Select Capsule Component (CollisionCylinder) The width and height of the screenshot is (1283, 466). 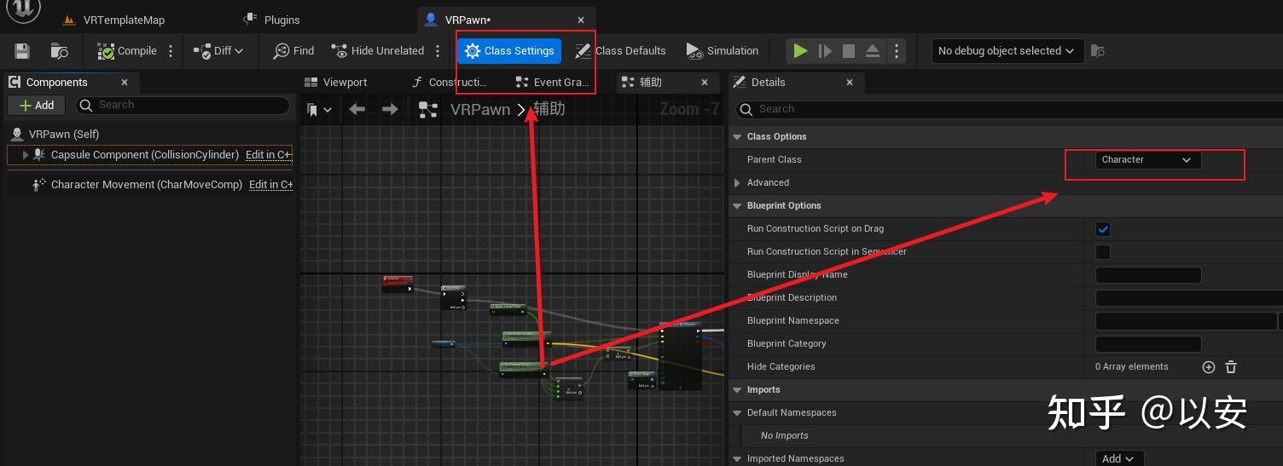tap(145, 155)
